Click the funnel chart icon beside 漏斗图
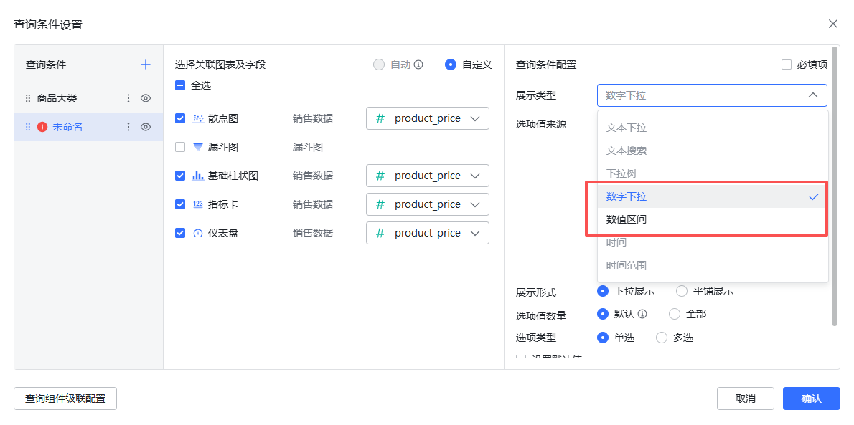 pos(199,146)
